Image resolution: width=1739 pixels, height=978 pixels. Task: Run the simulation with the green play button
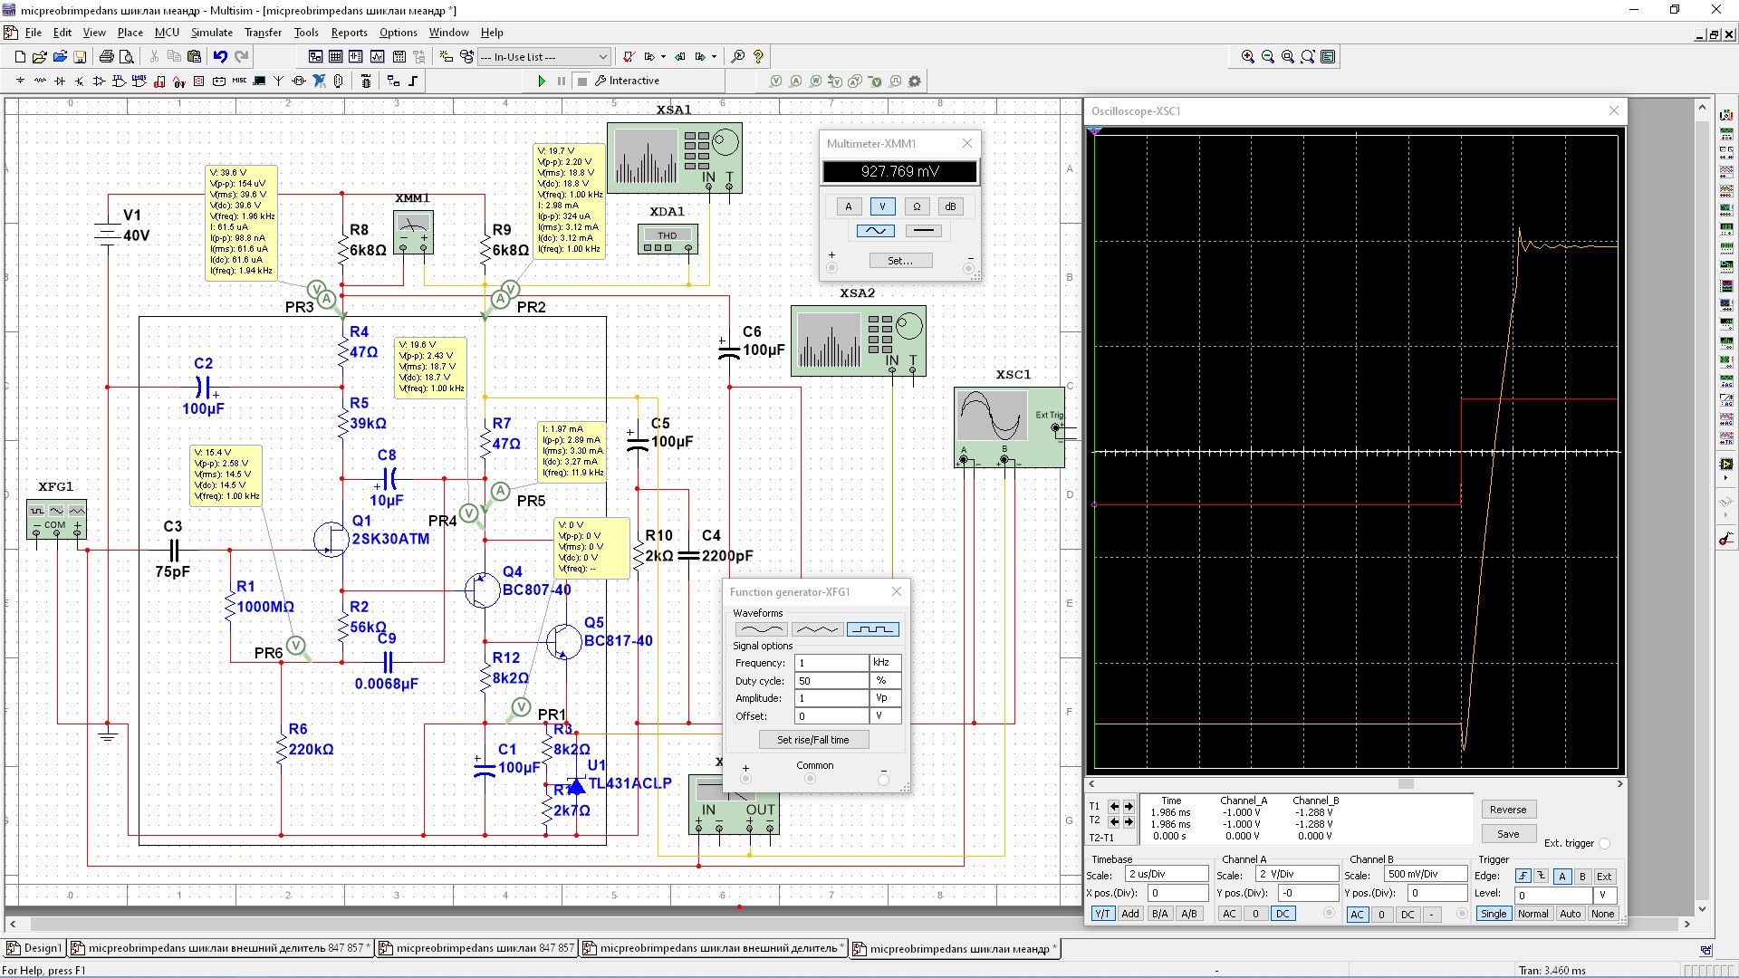point(541,81)
